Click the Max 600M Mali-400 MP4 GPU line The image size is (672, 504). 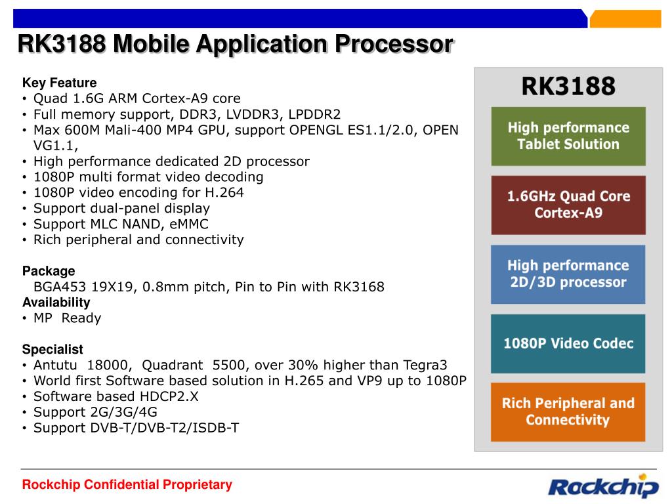246,130
